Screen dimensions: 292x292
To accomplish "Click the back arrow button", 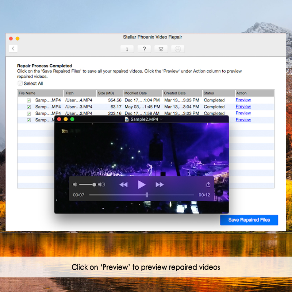I will click(13, 49).
